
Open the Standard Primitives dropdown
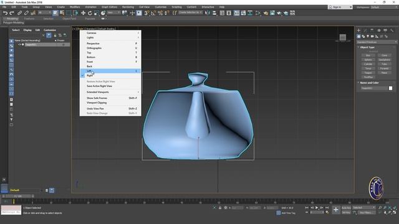(377, 42)
